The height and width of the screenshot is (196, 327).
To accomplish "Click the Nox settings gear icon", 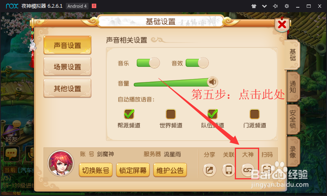I will [x=287, y=6].
